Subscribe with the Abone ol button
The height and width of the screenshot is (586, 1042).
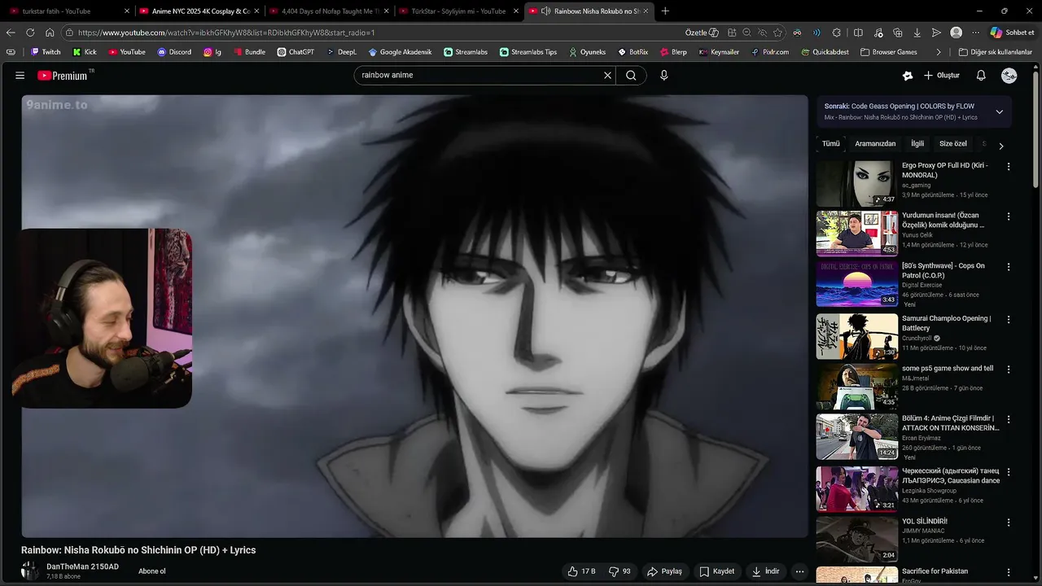click(152, 571)
